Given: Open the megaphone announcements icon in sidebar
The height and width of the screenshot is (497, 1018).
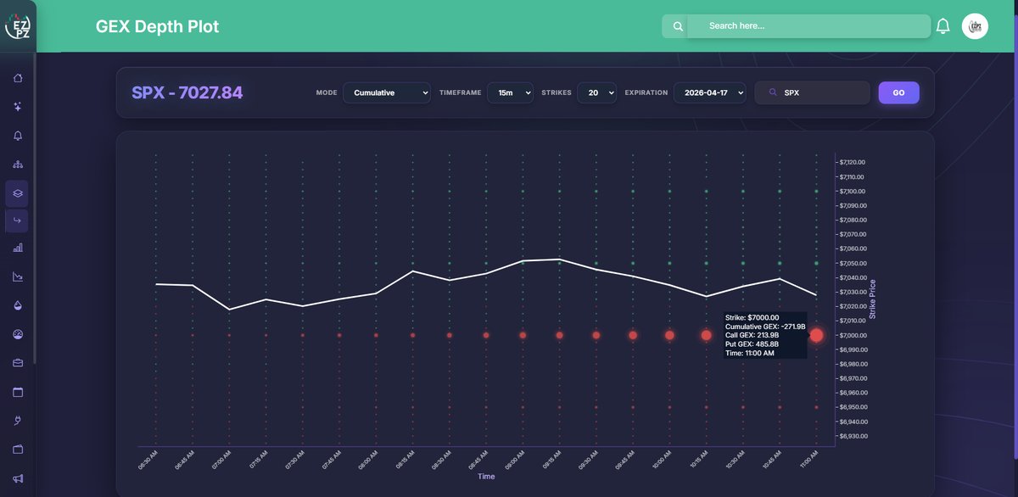Looking at the screenshot, I should point(18,477).
